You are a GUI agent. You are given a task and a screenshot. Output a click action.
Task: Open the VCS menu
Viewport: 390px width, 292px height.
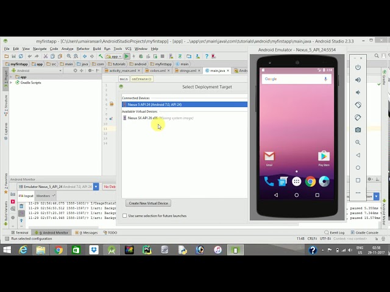pyautogui.click(x=128, y=49)
